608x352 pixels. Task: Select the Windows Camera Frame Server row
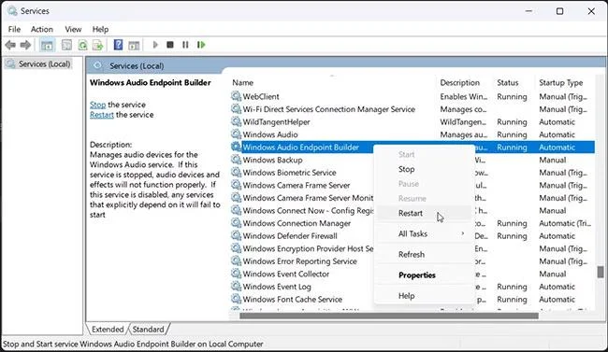(x=413, y=185)
